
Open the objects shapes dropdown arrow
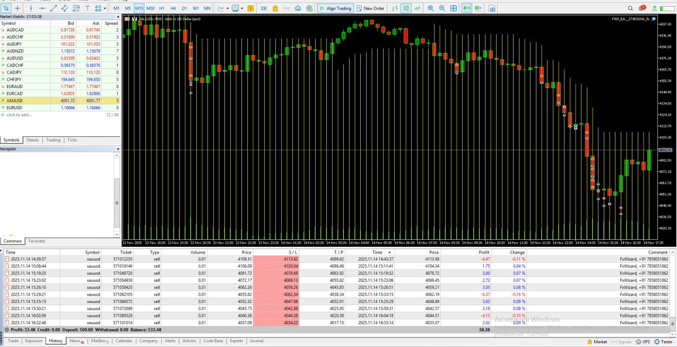click(x=104, y=8)
